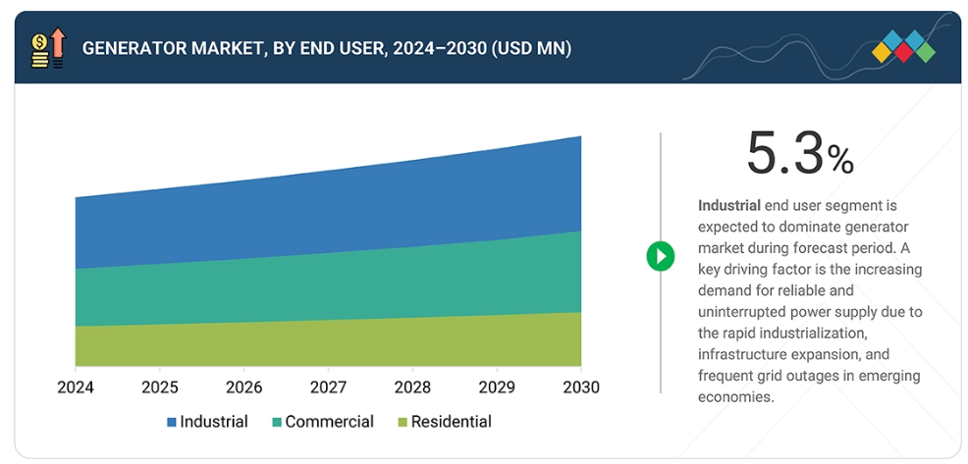
Task: Click the 5.3% growth figure
Action: [x=799, y=155]
